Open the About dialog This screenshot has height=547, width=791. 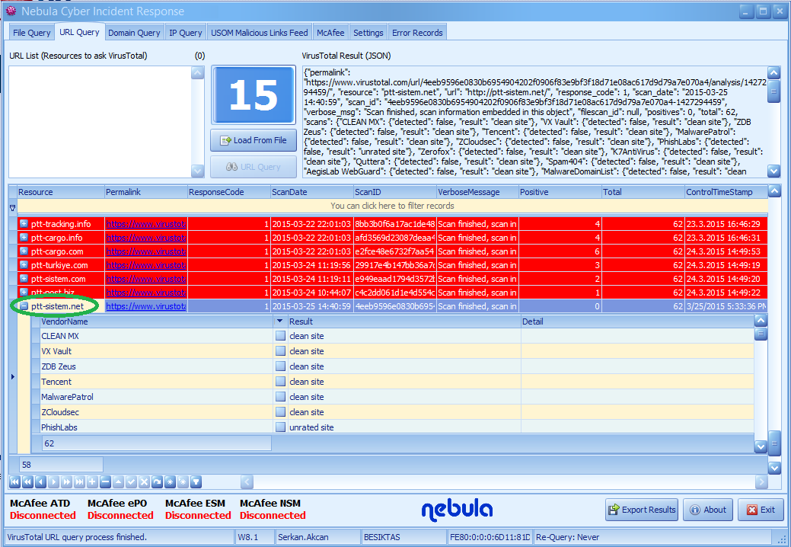(708, 510)
